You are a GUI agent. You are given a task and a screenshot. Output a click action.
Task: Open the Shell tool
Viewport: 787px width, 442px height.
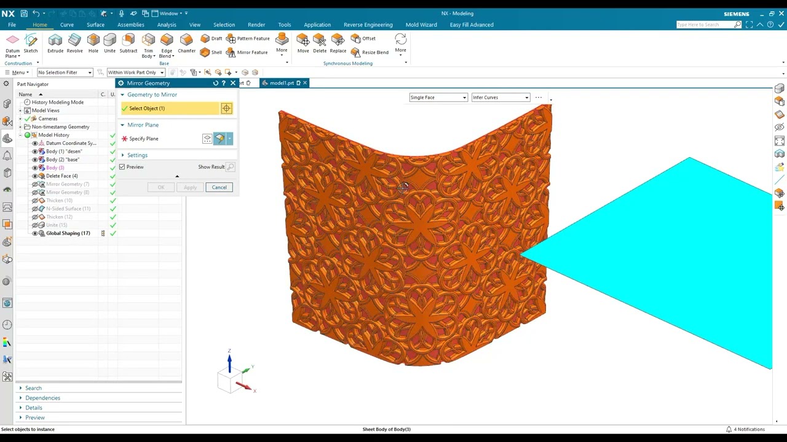click(x=212, y=52)
